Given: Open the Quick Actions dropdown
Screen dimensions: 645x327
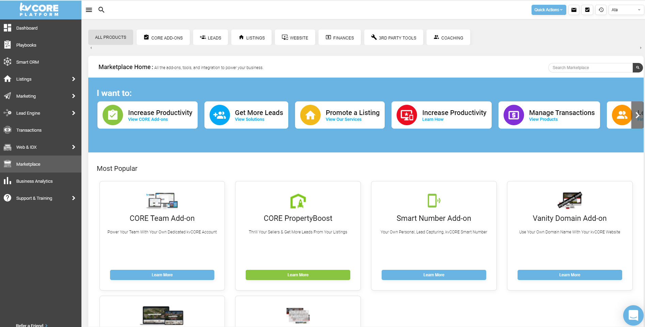Looking at the screenshot, I should click(x=549, y=10).
